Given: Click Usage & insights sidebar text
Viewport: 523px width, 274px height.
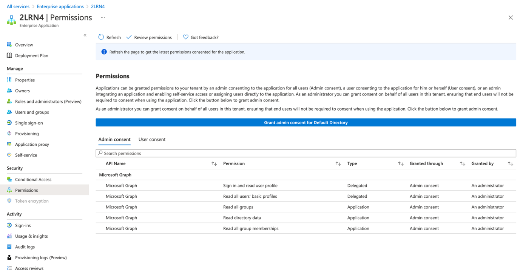Looking at the screenshot, I should pyautogui.click(x=31, y=236).
